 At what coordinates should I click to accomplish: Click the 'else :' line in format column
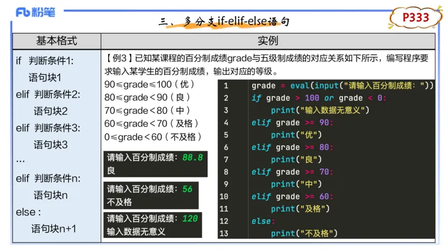coord(29,212)
